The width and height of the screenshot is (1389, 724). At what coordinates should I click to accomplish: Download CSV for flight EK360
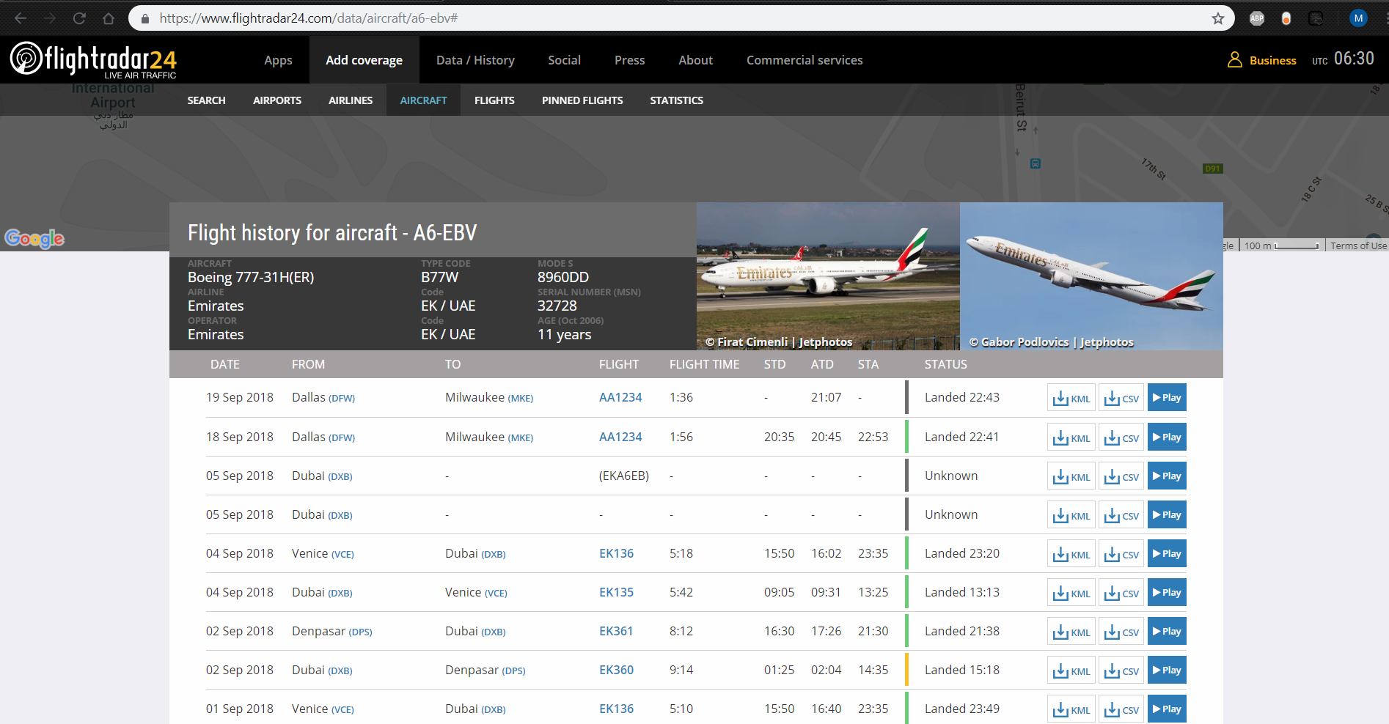tap(1121, 671)
